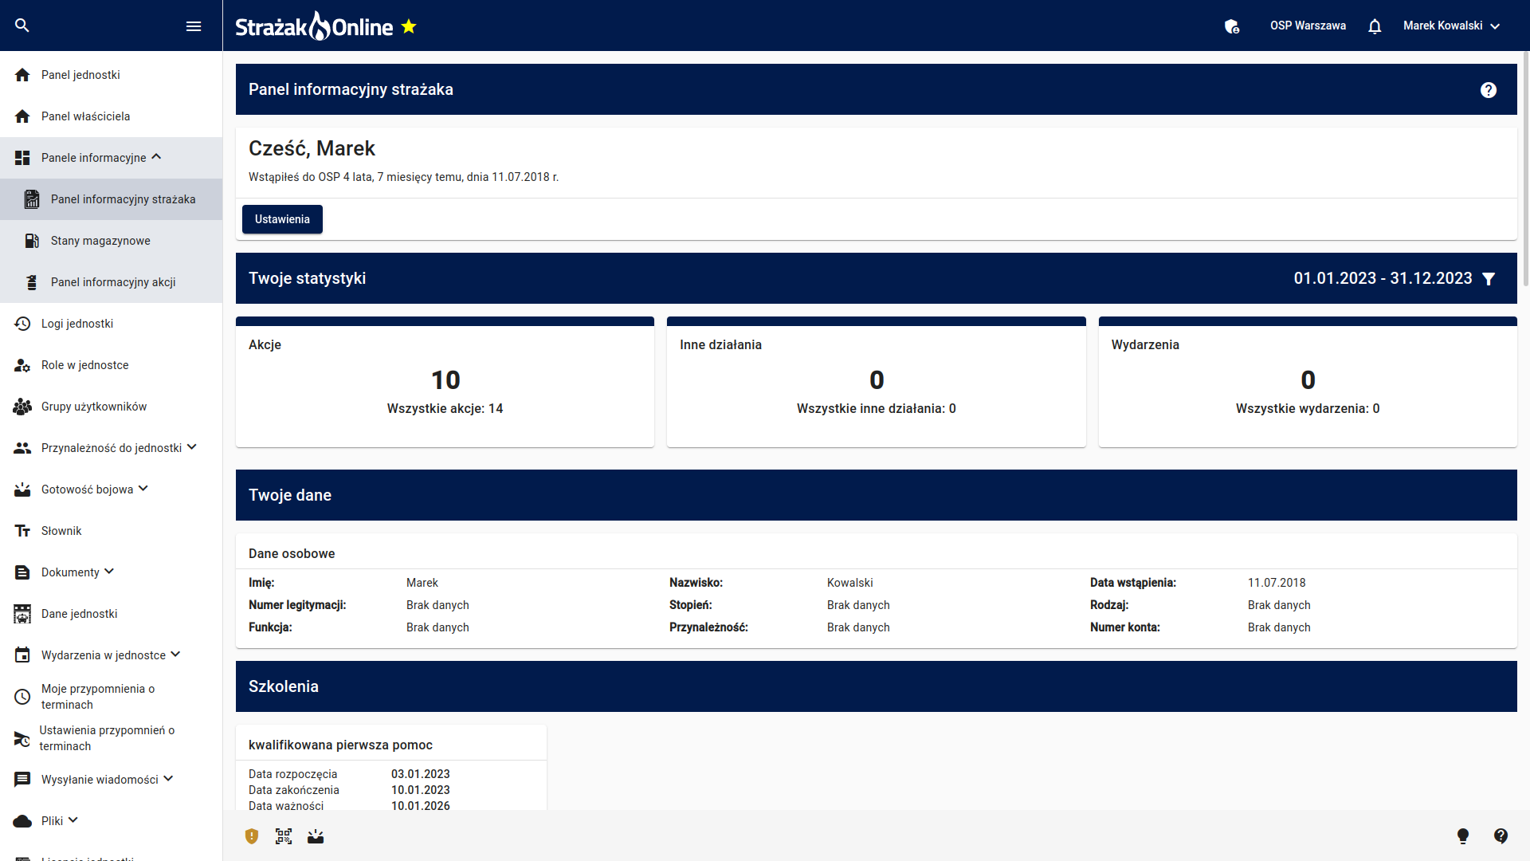Open Panel informacyjny strażaka page

pyautogui.click(x=111, y=199)
